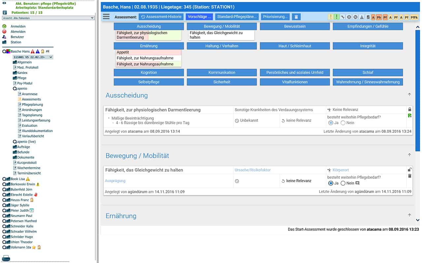Delete the Gleichgewicht entry using its trash icon
This screenshot has height=263, width=422.
[409, 176]
